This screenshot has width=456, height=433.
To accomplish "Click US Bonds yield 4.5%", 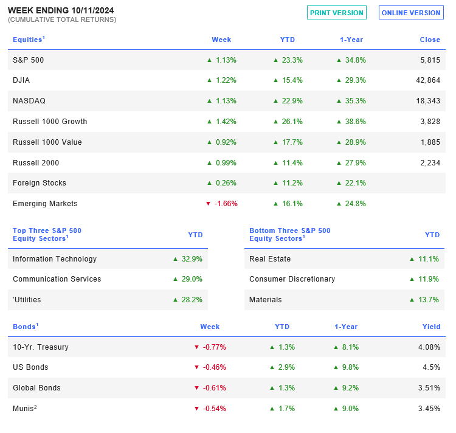I will [432, 367].
